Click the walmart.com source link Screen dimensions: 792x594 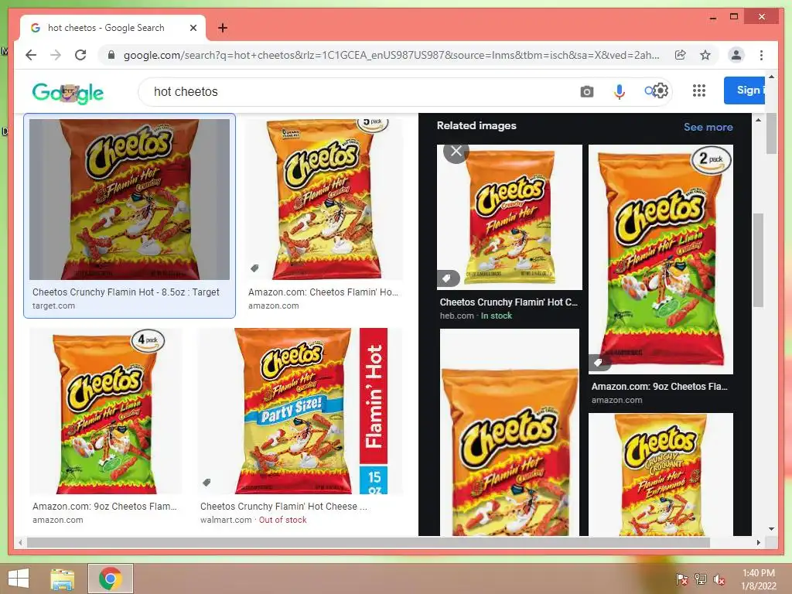pyautogui.click(x=226, y=520)
